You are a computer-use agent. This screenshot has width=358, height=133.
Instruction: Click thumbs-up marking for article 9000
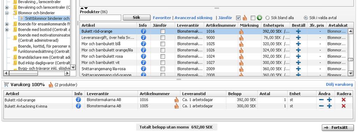(241, 38)
